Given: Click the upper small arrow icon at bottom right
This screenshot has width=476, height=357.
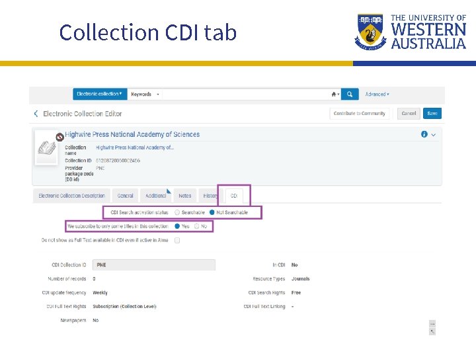Looking at the screenshot, I should (432, 323).
